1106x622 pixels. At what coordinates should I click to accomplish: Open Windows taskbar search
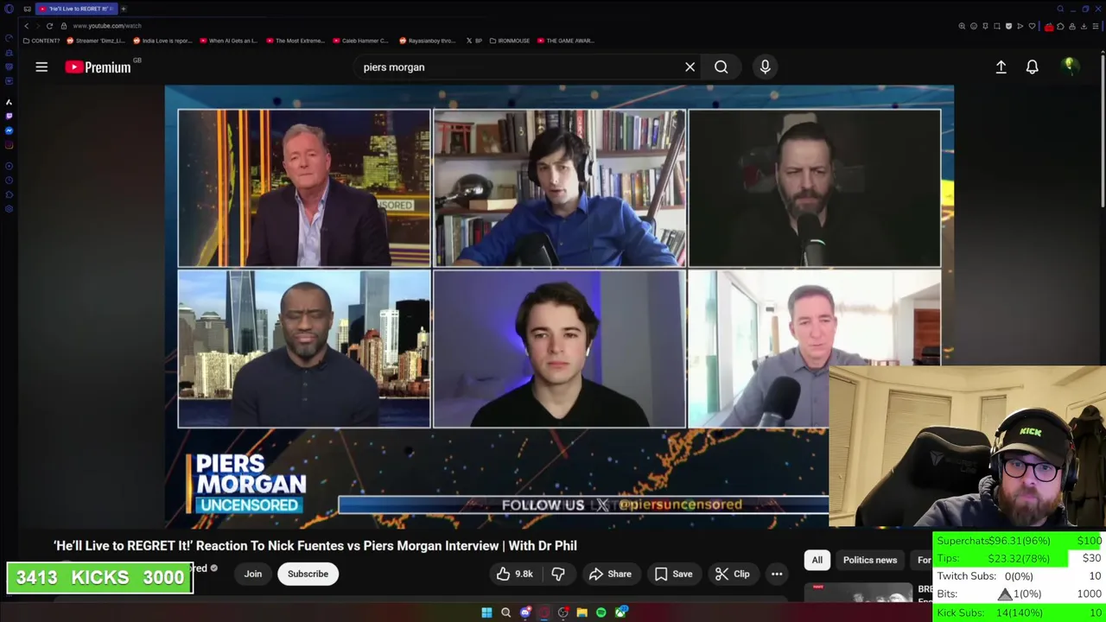pos(505,612)
